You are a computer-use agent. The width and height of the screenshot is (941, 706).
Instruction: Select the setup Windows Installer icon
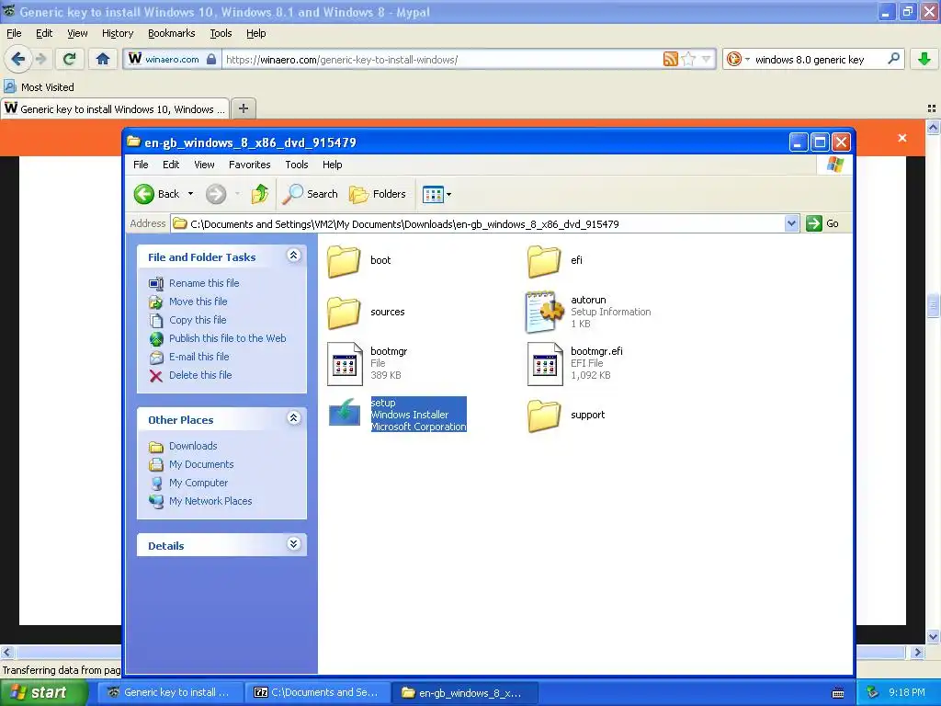[x=345, y=414]
